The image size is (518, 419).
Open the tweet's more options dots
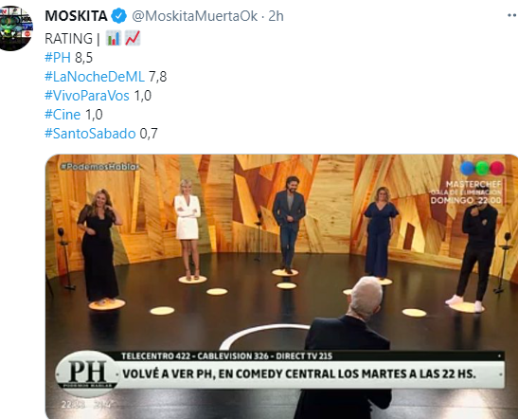point(512,15)
